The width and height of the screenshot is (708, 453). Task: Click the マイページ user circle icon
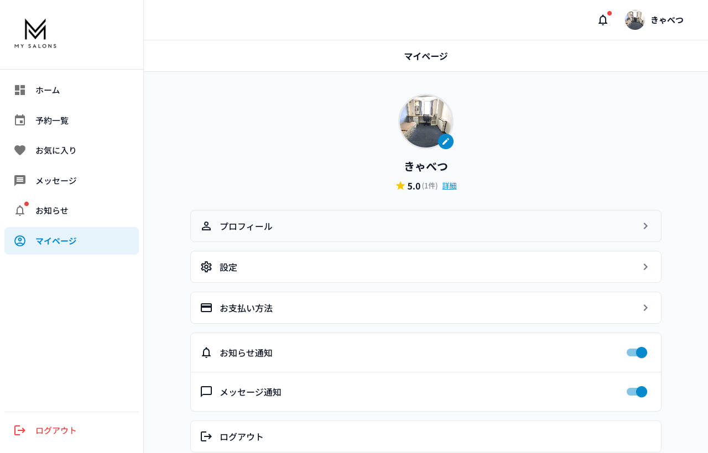click(x=20, y=241)
